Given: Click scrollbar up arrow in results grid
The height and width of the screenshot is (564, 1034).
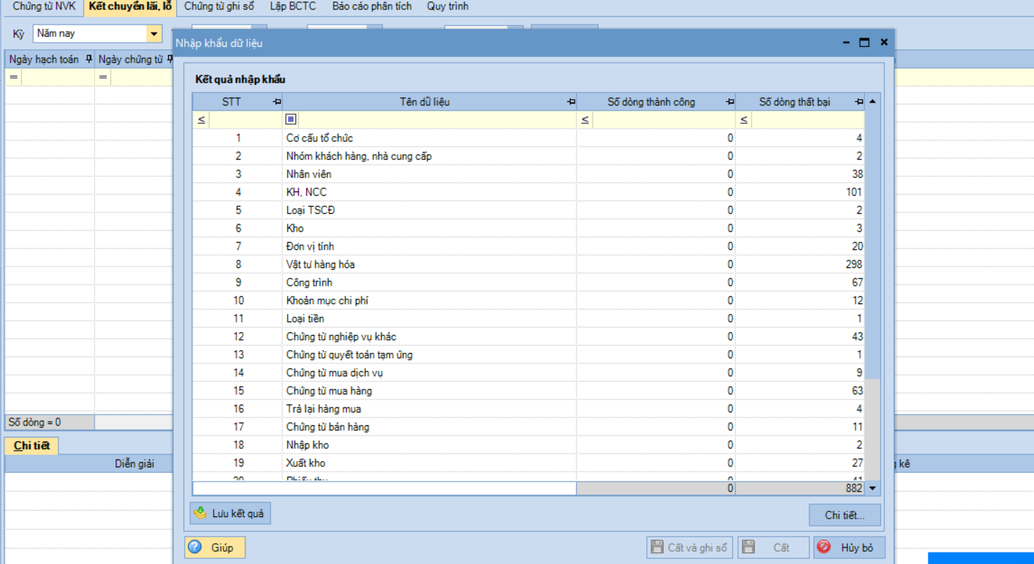Looking at the screenshot, I should (x=872, y=102).
